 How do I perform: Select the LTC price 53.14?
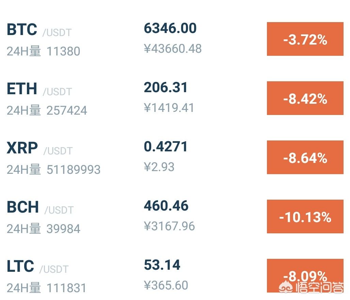(x=162, y=265)
